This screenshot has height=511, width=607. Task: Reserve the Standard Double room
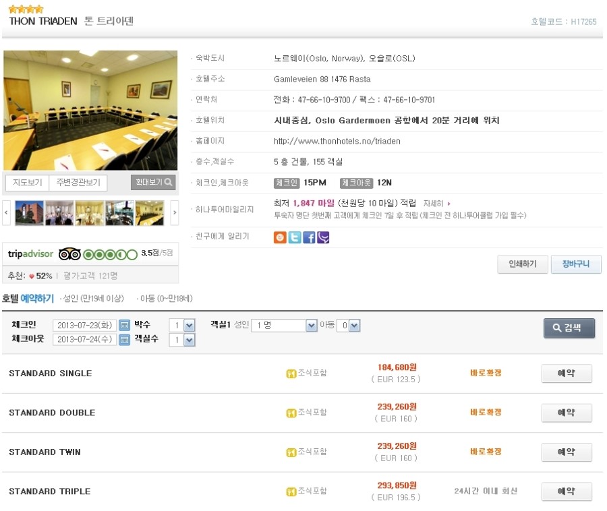click(x=567, y=413)
